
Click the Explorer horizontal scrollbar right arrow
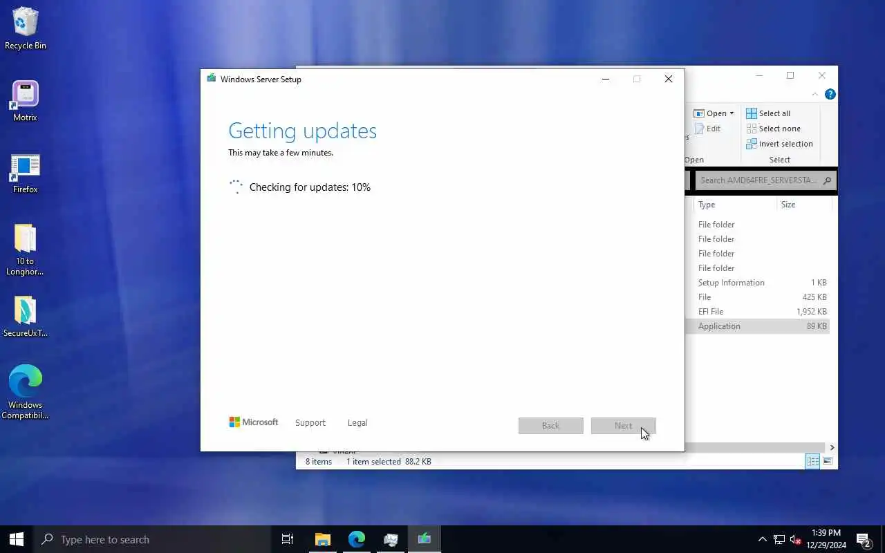pos(832,447)
